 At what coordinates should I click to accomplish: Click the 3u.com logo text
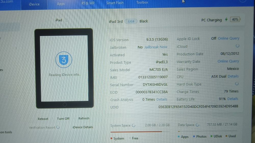(x=7, y=2)
